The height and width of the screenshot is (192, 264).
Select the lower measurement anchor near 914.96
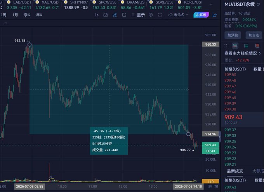pos(188,134)
